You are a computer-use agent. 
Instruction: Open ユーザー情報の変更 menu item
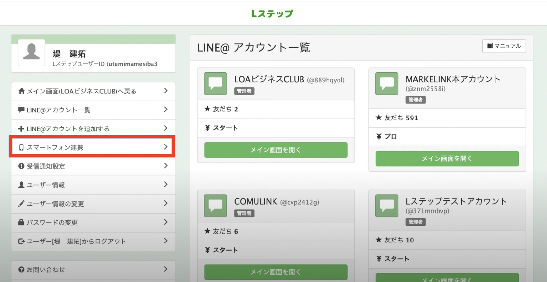pos(93,204)
